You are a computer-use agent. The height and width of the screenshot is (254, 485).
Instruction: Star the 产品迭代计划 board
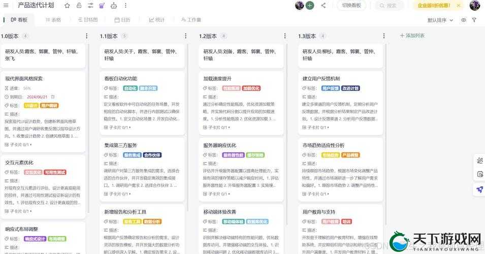pos(67,6)
